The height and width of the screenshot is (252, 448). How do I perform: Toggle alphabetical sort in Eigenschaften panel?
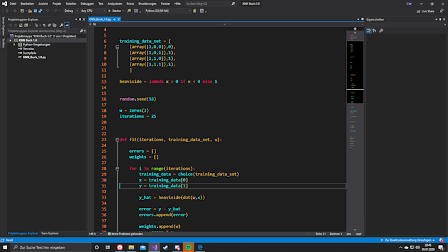coord(375,30)
